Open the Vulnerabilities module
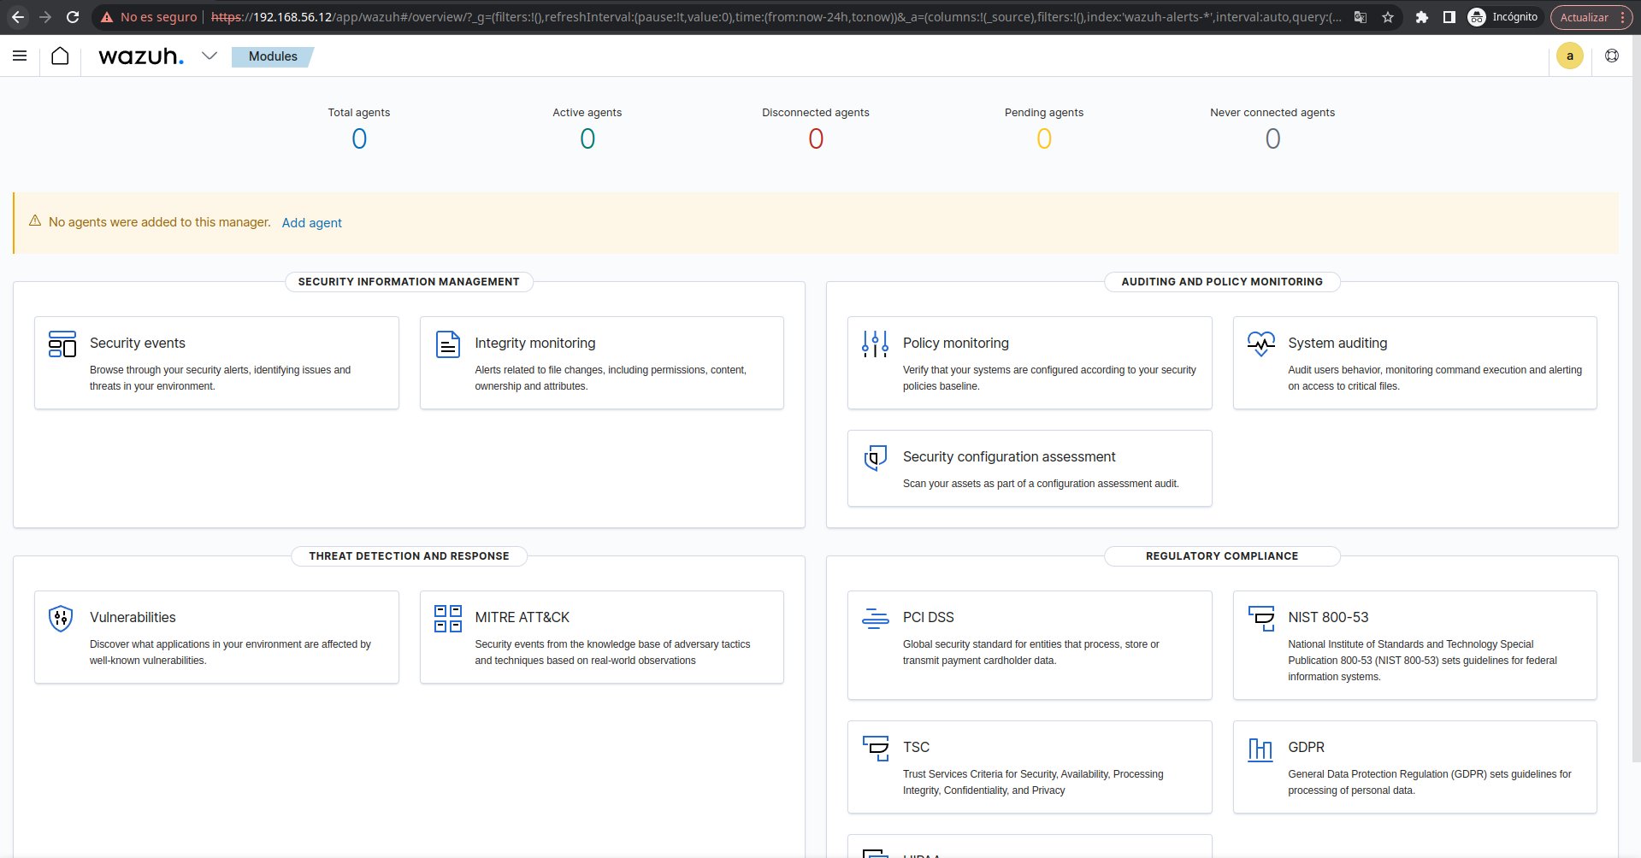Screen dimensions: 1641x858 [x=133, y=617]
